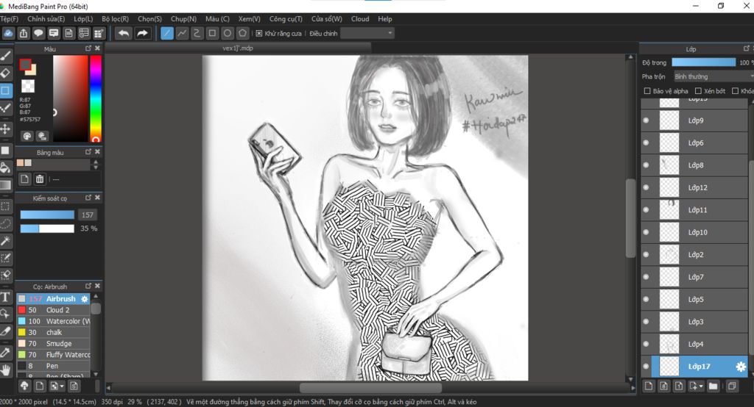Switch to the vex1]'.mdp document tab
Image resolution: width=754 pixels, height=407 pixels.
238,48
